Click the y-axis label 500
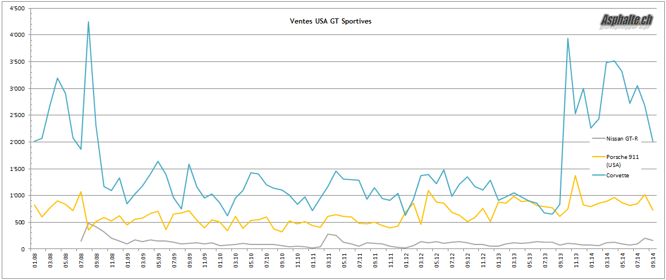666x280 pixels. [21, 222]
